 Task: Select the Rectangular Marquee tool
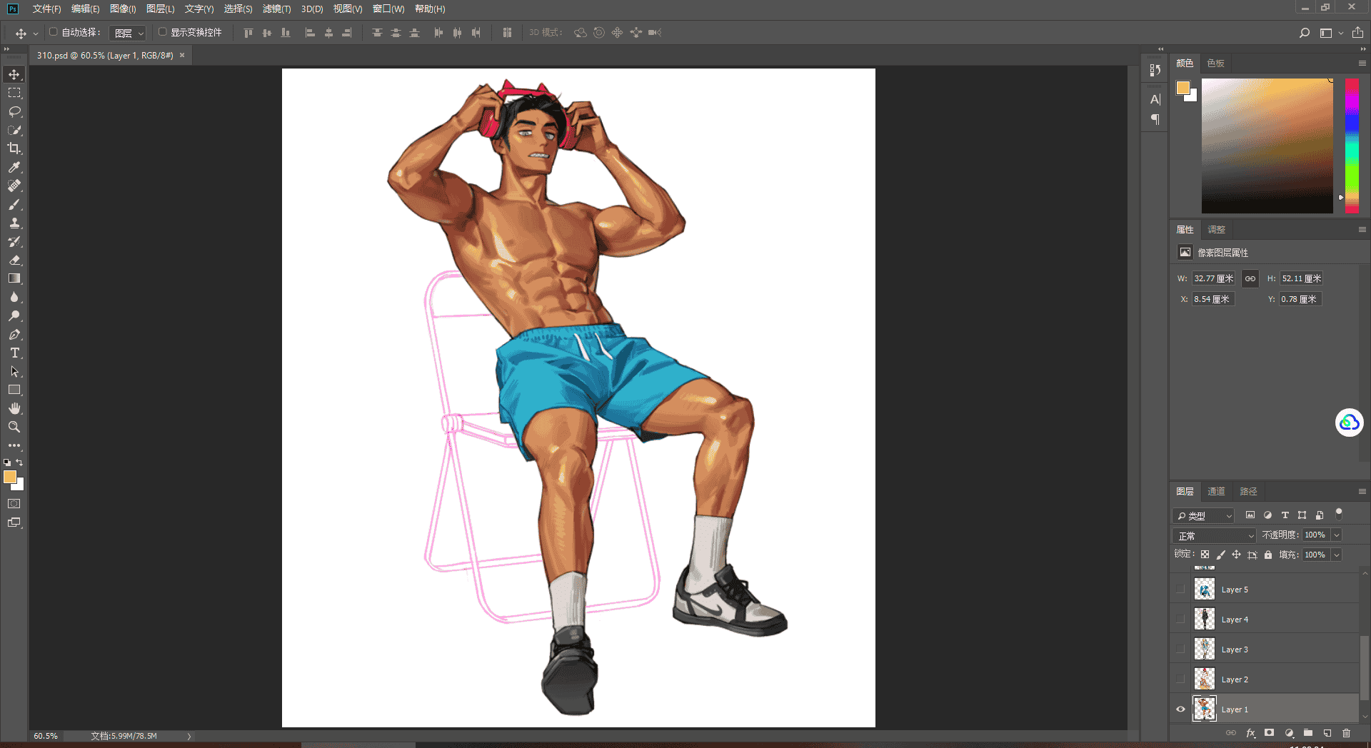click(x=14, y=93)
